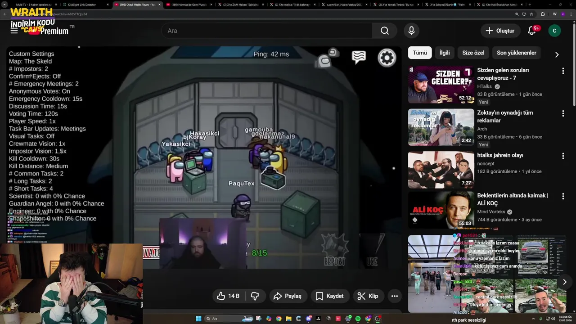Open the "Sizden gelen soruları" video thumbnail
Screen dimensions: 576x324
click(x=441, y=85)
